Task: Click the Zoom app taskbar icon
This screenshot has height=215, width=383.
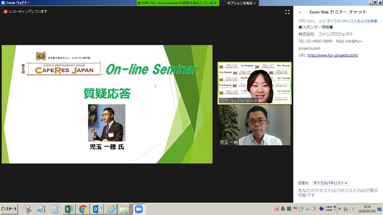Action: click(x=139, y=209)
